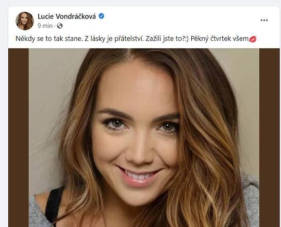Open the post via '9 min' timestamp
Viewport: 281px width, 227px height.
coord(45,26)
